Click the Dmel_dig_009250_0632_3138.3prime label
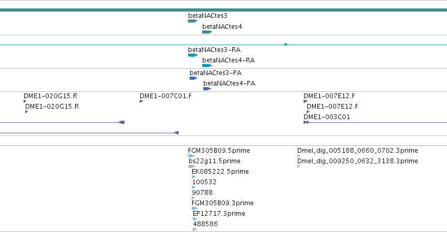Screen dimensions: 447x232 coord(358,161)
